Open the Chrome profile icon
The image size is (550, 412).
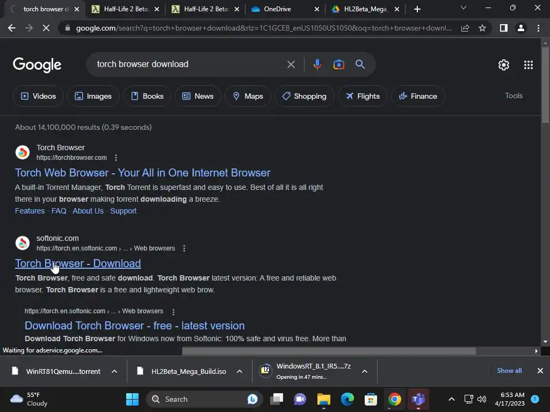coord(521,28)
